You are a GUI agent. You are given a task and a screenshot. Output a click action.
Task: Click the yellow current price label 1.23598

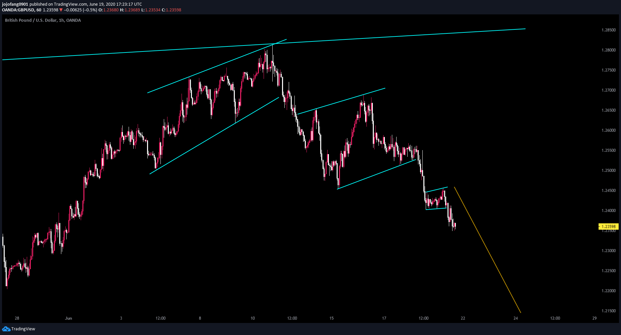point(609,226)
